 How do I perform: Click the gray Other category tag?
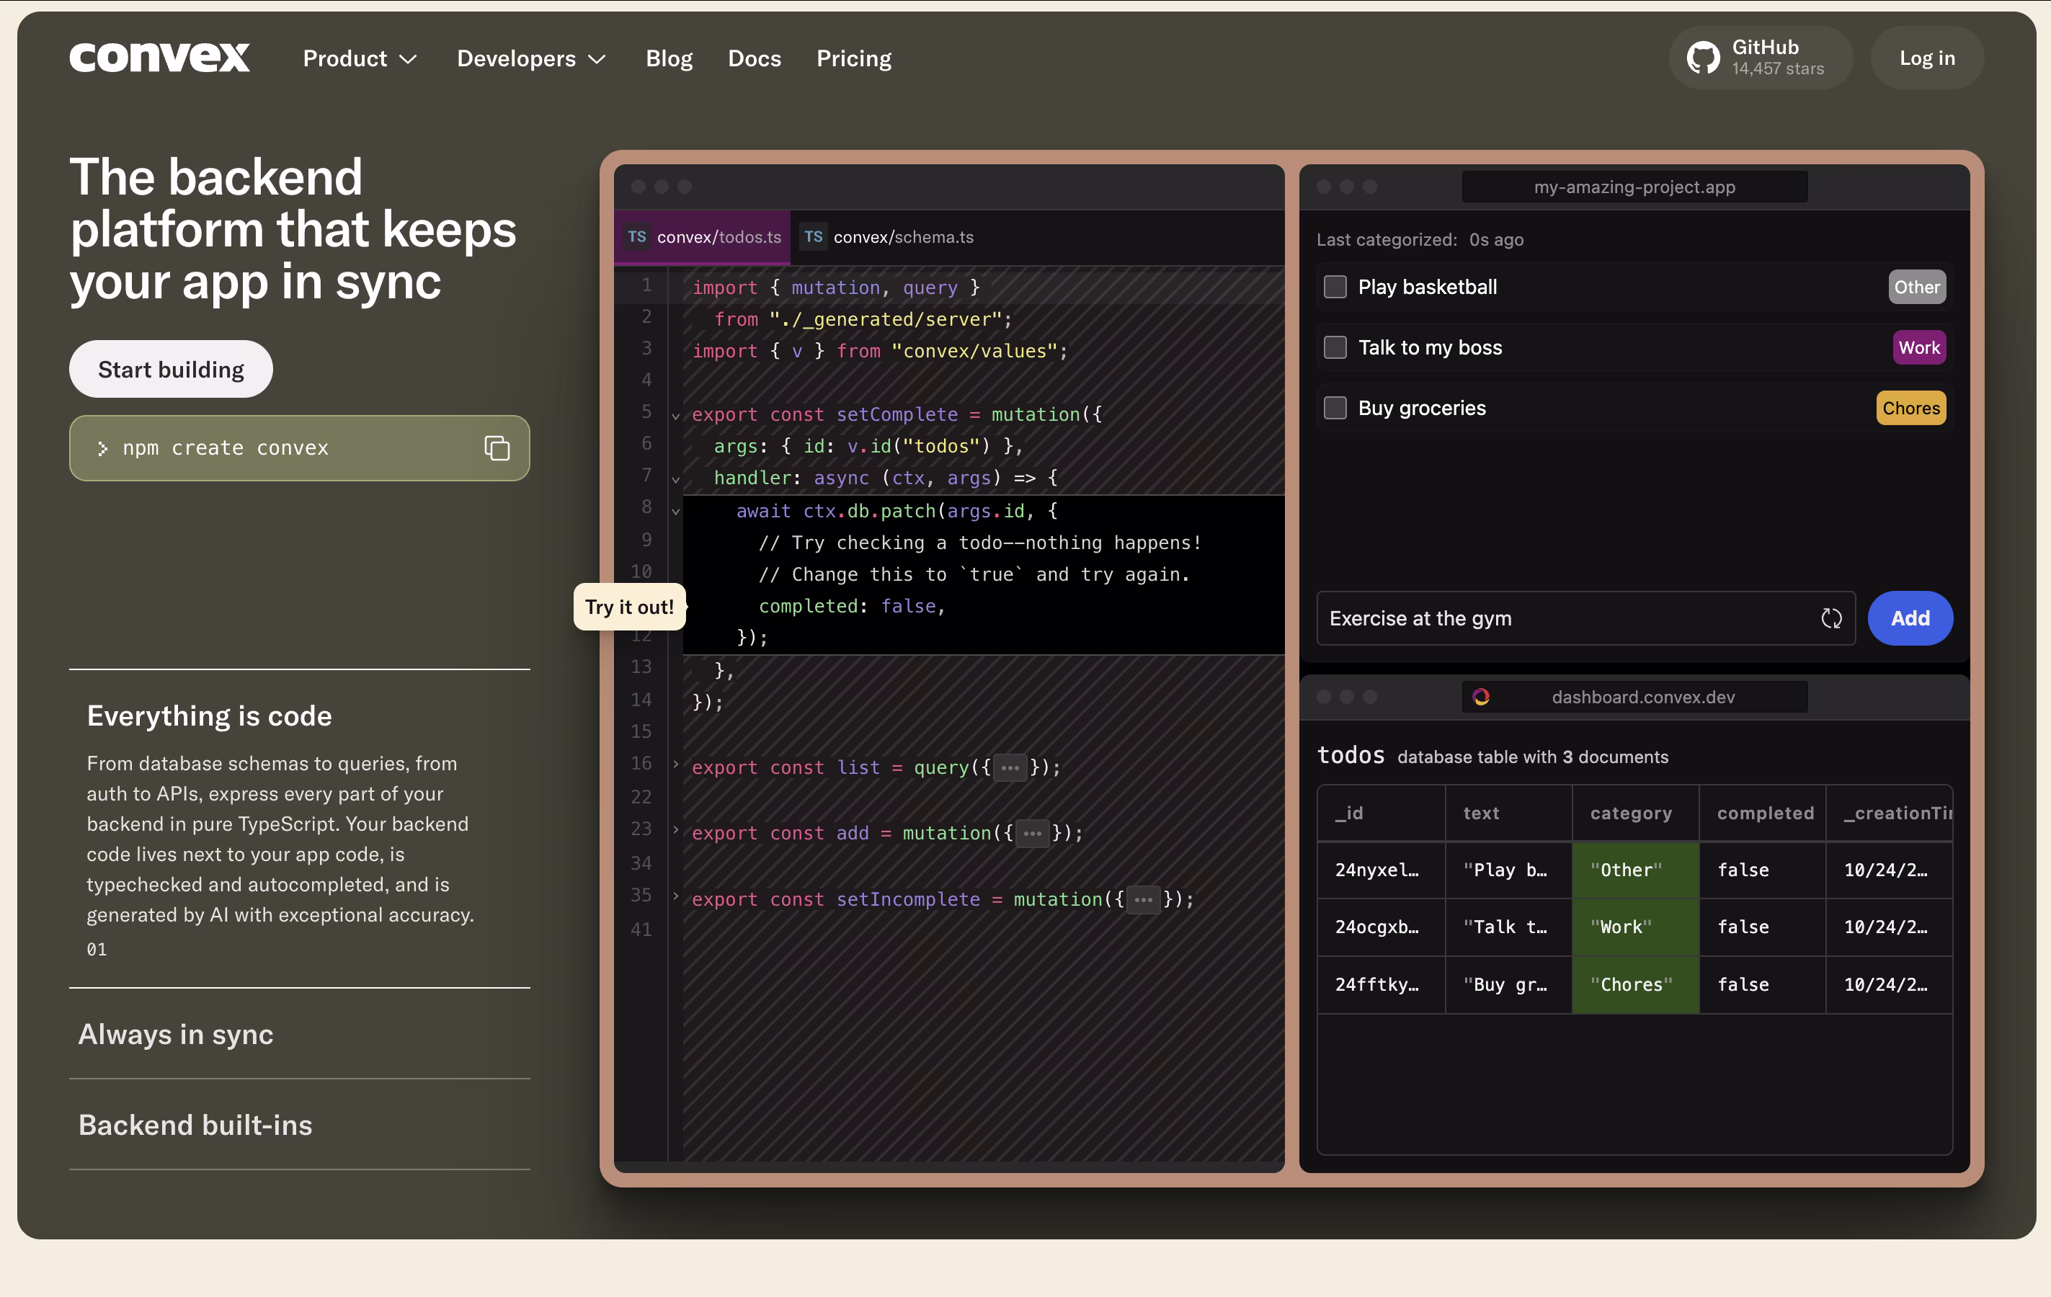point(1916,287)
